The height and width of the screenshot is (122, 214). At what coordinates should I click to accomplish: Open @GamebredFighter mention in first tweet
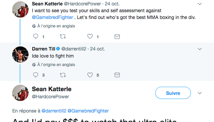coord(52,17)
